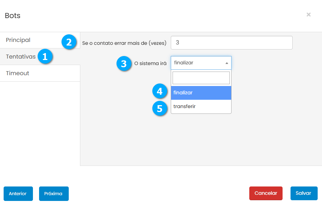Screen dimensions: 322x206
Task: Focus the error attempts field showing 3
Action: [x=231, y=43]
